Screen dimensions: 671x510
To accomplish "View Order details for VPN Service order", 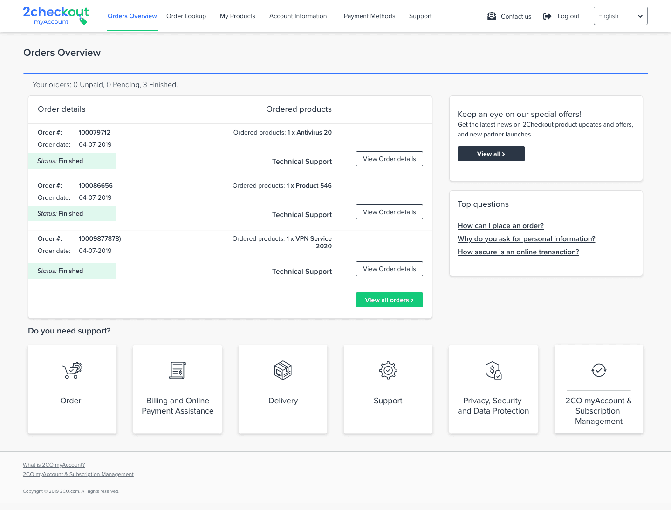I will (x=390, y=269).
